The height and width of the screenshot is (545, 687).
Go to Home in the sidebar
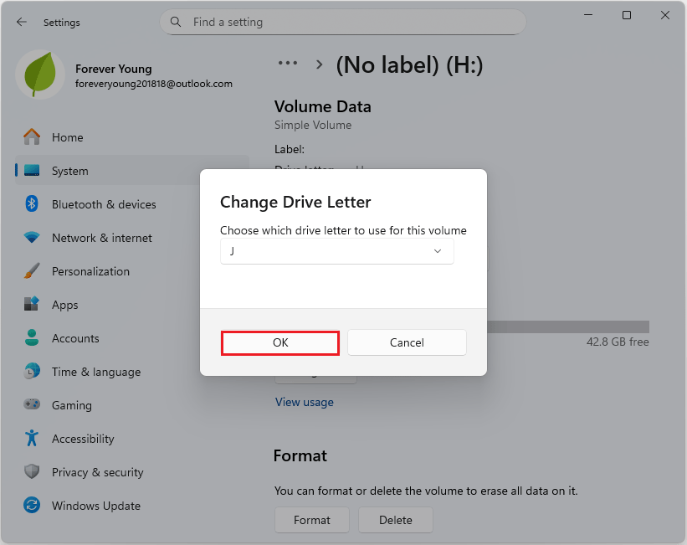coord(68,136)
